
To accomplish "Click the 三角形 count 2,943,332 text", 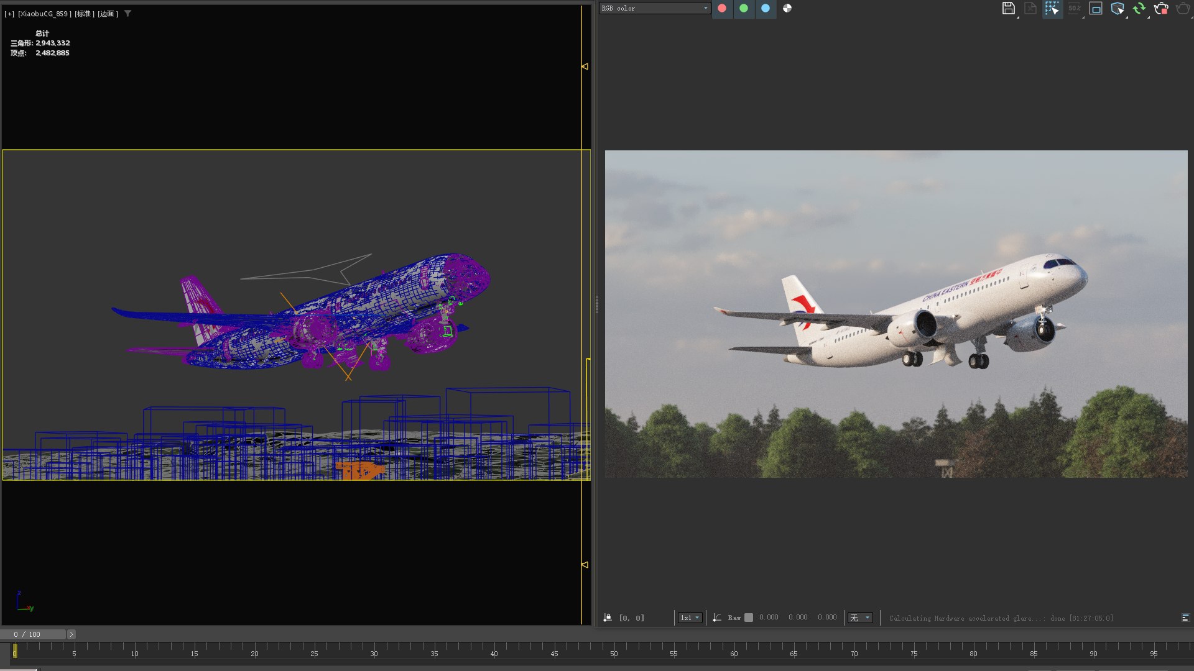I will [40, 43].
